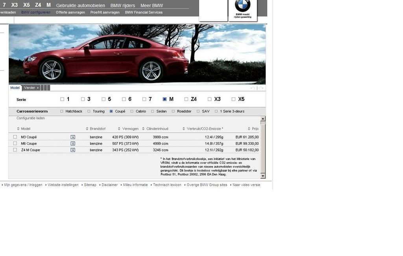Select Hatchback body style checkbox
This screenshot has width=403, height=256.
coord(62,112)
